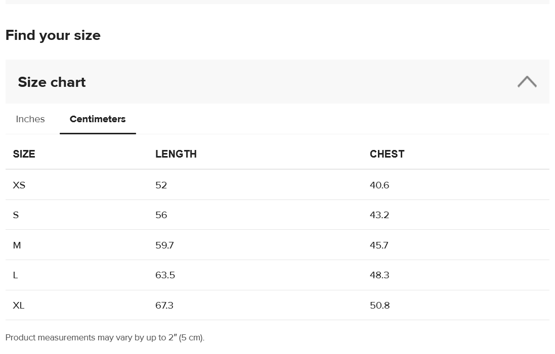555x354 pixels.
Task: Click the Size chart heading
Action: click(x=52, y=82)
